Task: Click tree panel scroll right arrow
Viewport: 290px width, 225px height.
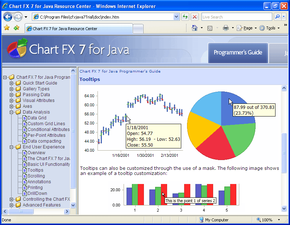Action: [x=67, y=211]
